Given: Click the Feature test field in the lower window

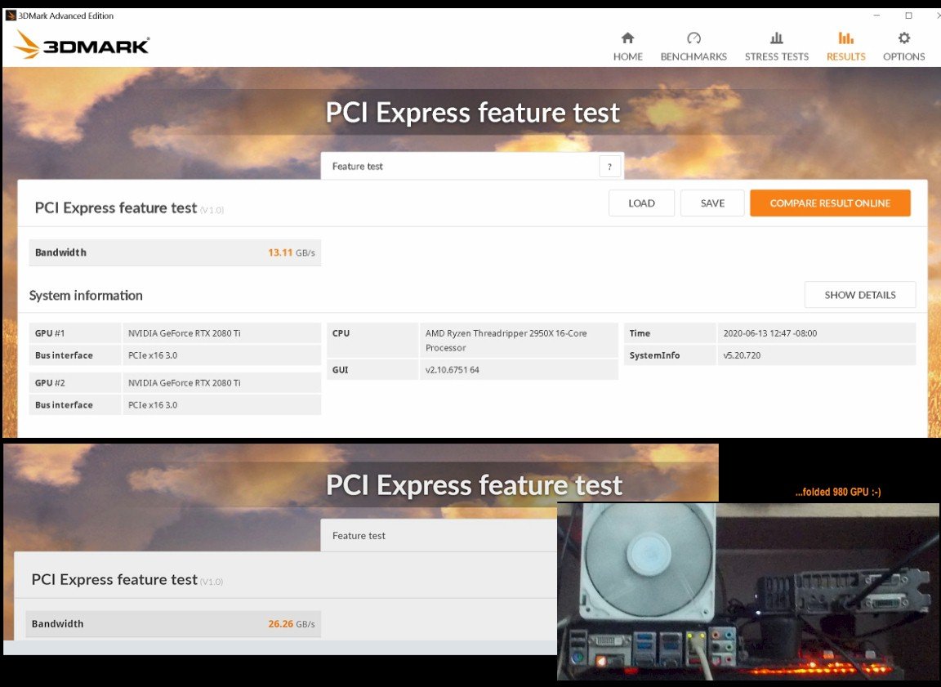Looking at the screenshot, I should click(x=439, y=536).
